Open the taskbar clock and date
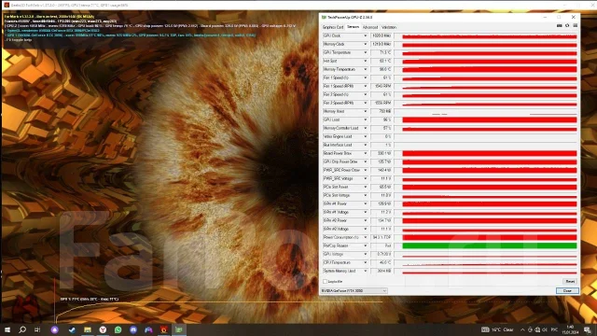This screenshot has width=597, height=336. click(570, 329)
